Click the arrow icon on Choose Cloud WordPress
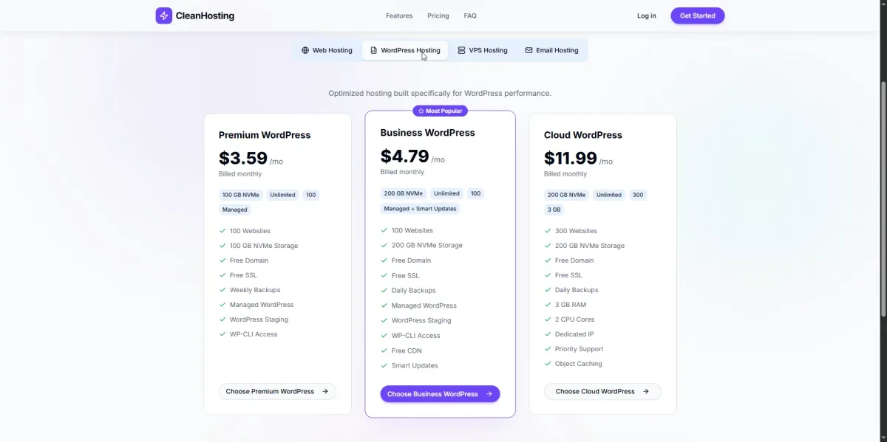The image size is (887, 442). (x=646, y=392)
